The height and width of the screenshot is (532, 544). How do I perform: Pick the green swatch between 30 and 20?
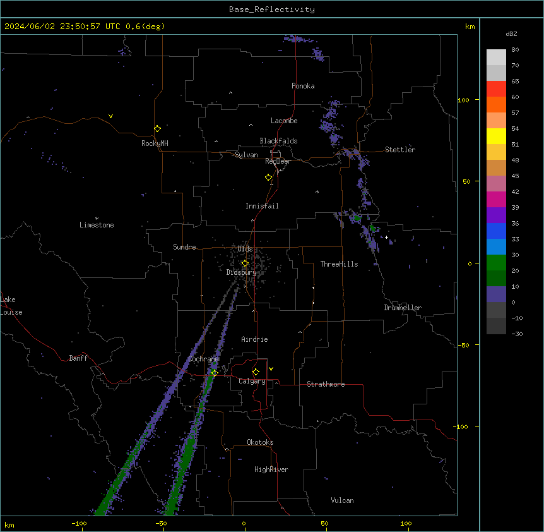(x=496, y=263)
